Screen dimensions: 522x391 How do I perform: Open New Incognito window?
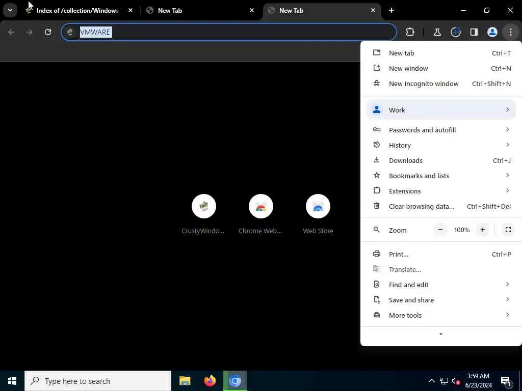(441, 84)
